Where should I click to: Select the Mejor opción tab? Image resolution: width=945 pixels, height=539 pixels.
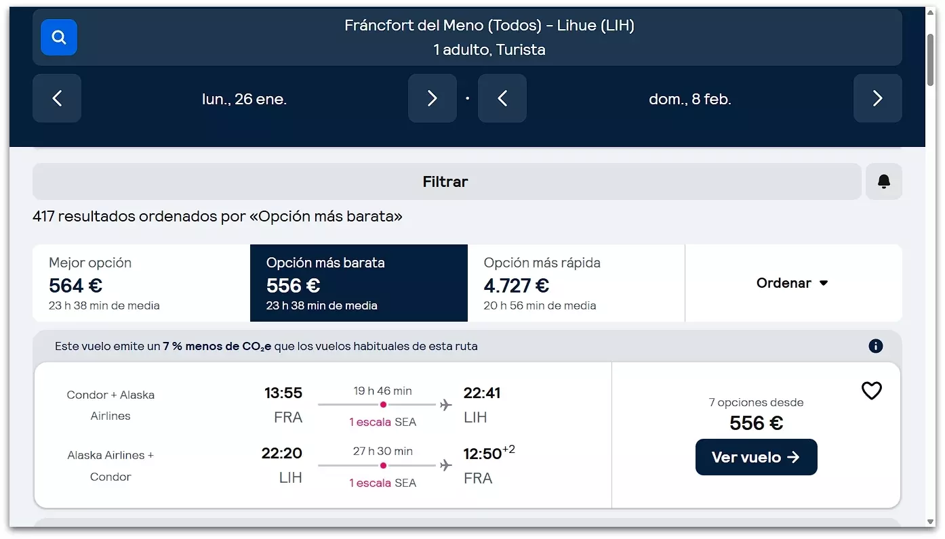tap(141, 283)
